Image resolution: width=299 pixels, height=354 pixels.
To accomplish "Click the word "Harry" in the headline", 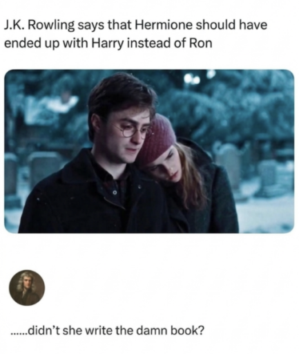I will point(107,44).
